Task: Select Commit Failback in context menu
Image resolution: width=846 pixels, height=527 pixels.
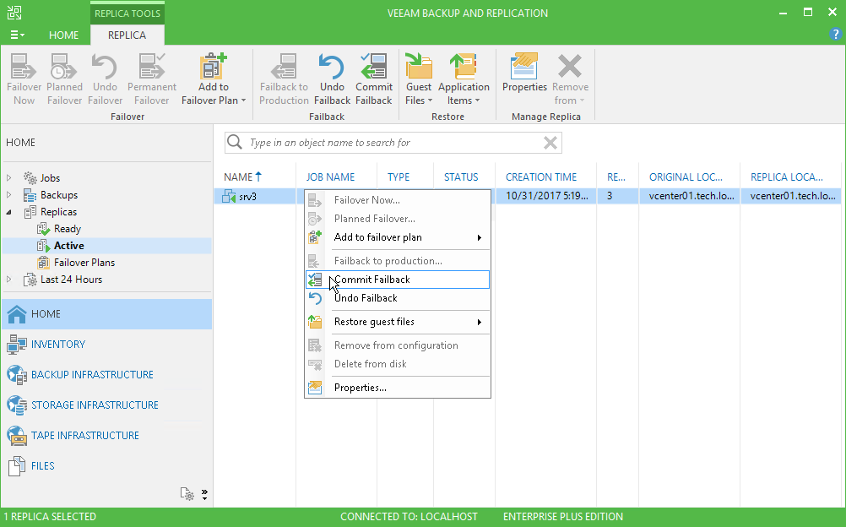Action: [371, 280]
